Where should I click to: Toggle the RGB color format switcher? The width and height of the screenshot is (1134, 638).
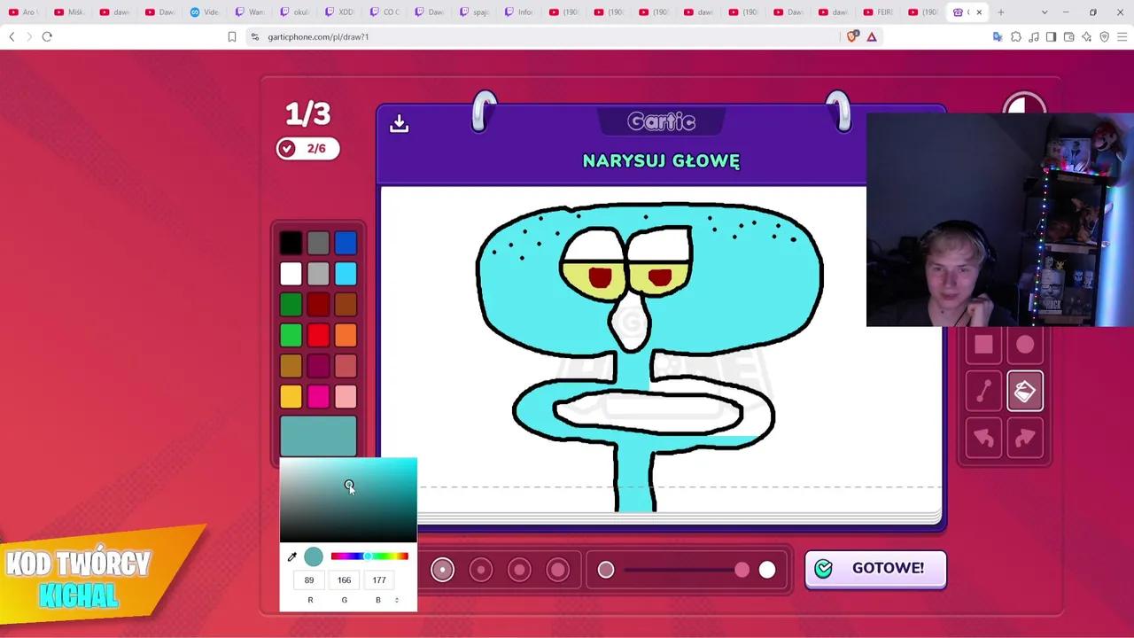396,600
